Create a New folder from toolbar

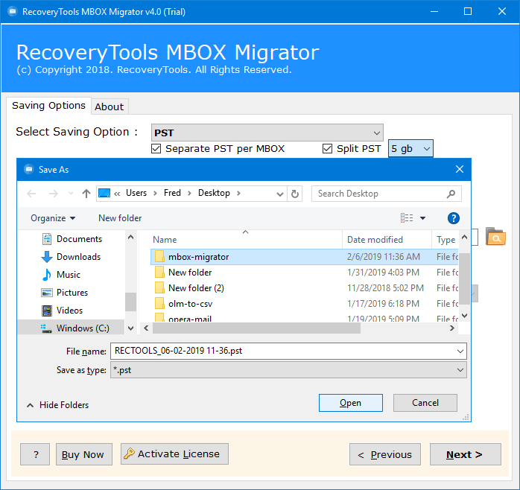click(x=120, y=218)
